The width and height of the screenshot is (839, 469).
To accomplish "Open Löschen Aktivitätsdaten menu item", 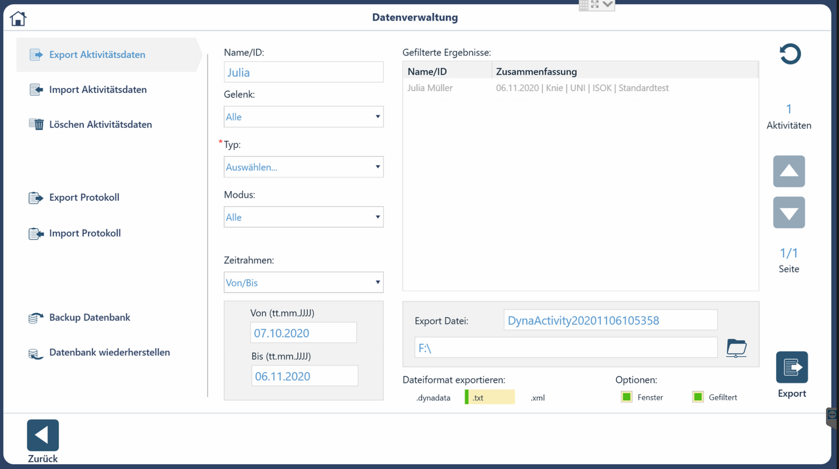I will (x=100, y=125).
